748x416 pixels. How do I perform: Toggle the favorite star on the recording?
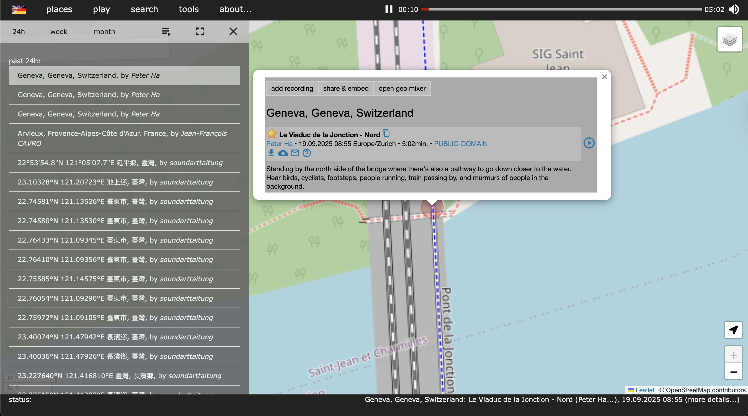pyautogui.click(x=272, y=133)
